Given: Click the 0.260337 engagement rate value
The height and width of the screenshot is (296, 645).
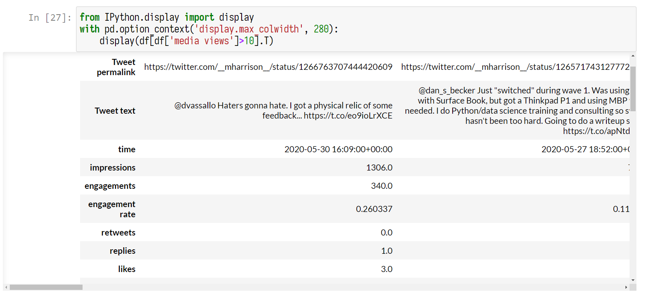Looking at the screenshot, I should (x=374, y=209).
